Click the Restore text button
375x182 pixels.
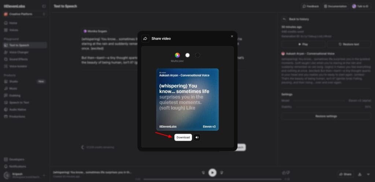[349, 44]
